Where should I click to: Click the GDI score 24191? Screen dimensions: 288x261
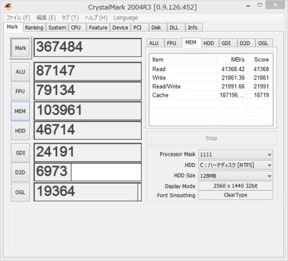coord(88,153)
